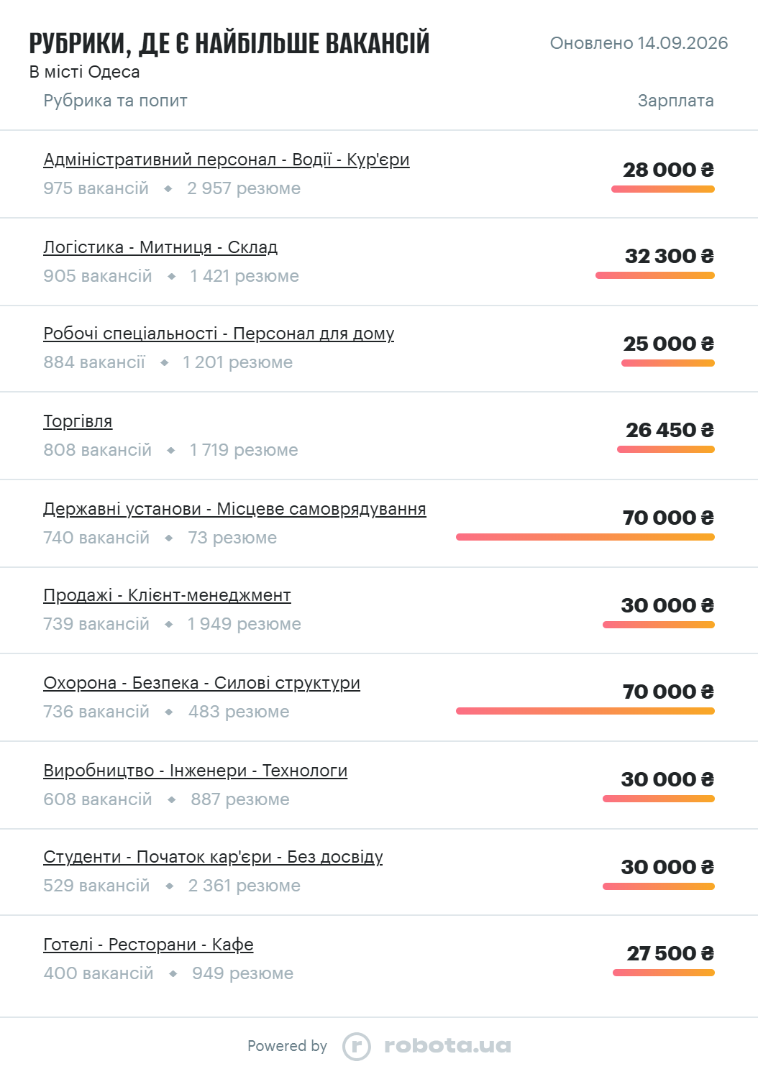Open Адміністративний персонал - Водії - Кур'єри rubric

227,160
